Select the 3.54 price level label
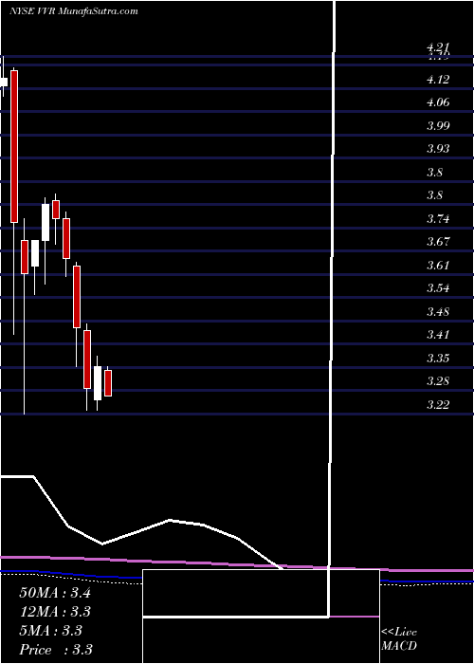This screenshot has width=474, height=664. [x=438, y=288]
